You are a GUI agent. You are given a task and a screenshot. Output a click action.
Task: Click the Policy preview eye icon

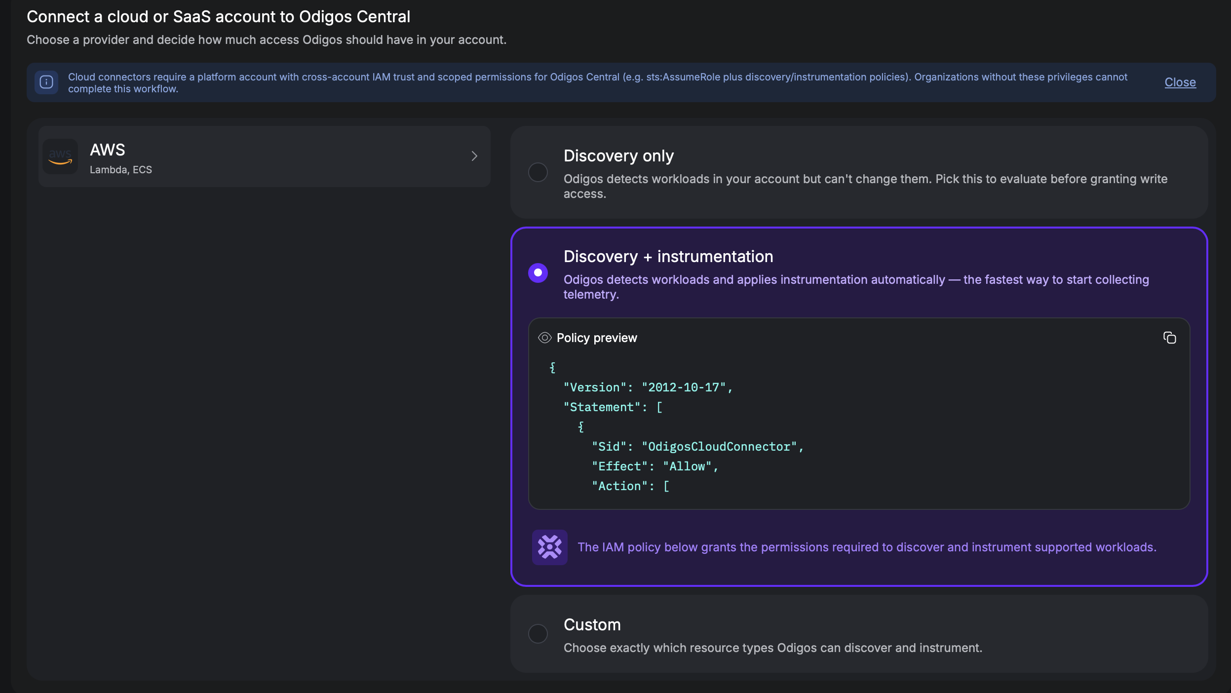coord(544,338)
